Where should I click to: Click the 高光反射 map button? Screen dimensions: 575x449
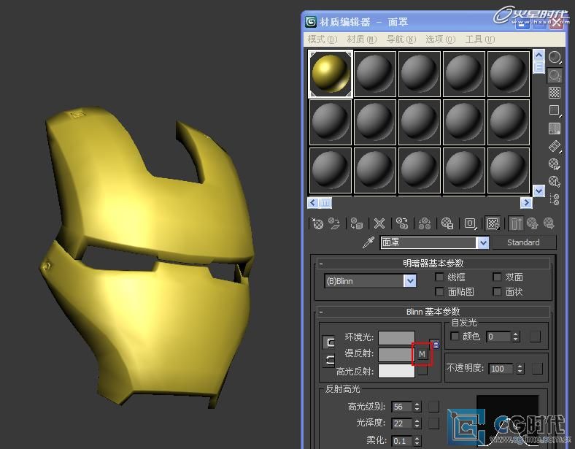[422, 370]
